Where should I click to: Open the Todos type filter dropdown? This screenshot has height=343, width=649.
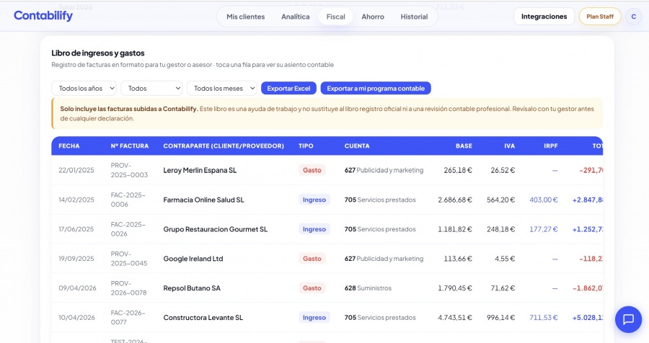click(151, 88)
